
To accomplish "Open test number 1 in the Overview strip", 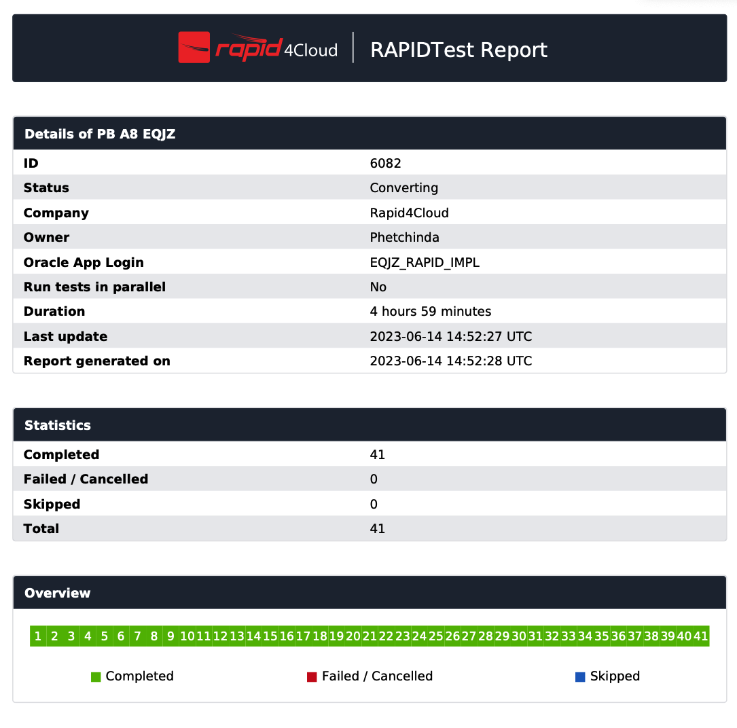I will click(38, 636).
